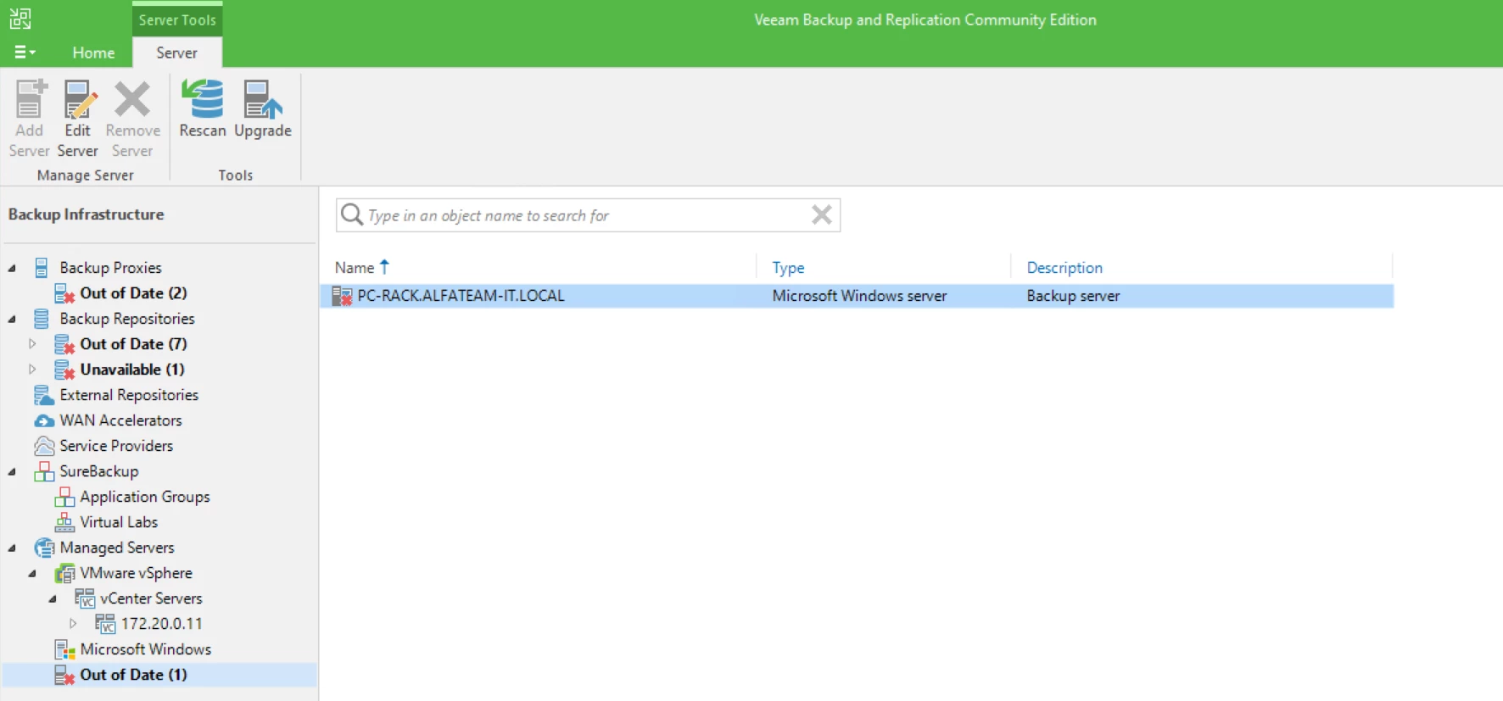Image resolution: width=1503 pixels, height=701 pixels.
Task: Open the main application menu button
Action: [x=25, y=53]
